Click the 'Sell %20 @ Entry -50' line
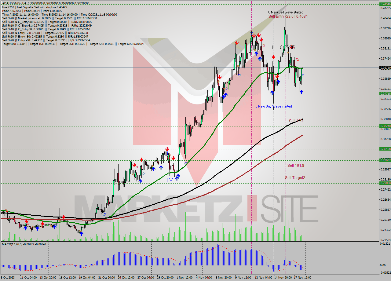This screenshot has height=281, width=391. click(45, 36)
